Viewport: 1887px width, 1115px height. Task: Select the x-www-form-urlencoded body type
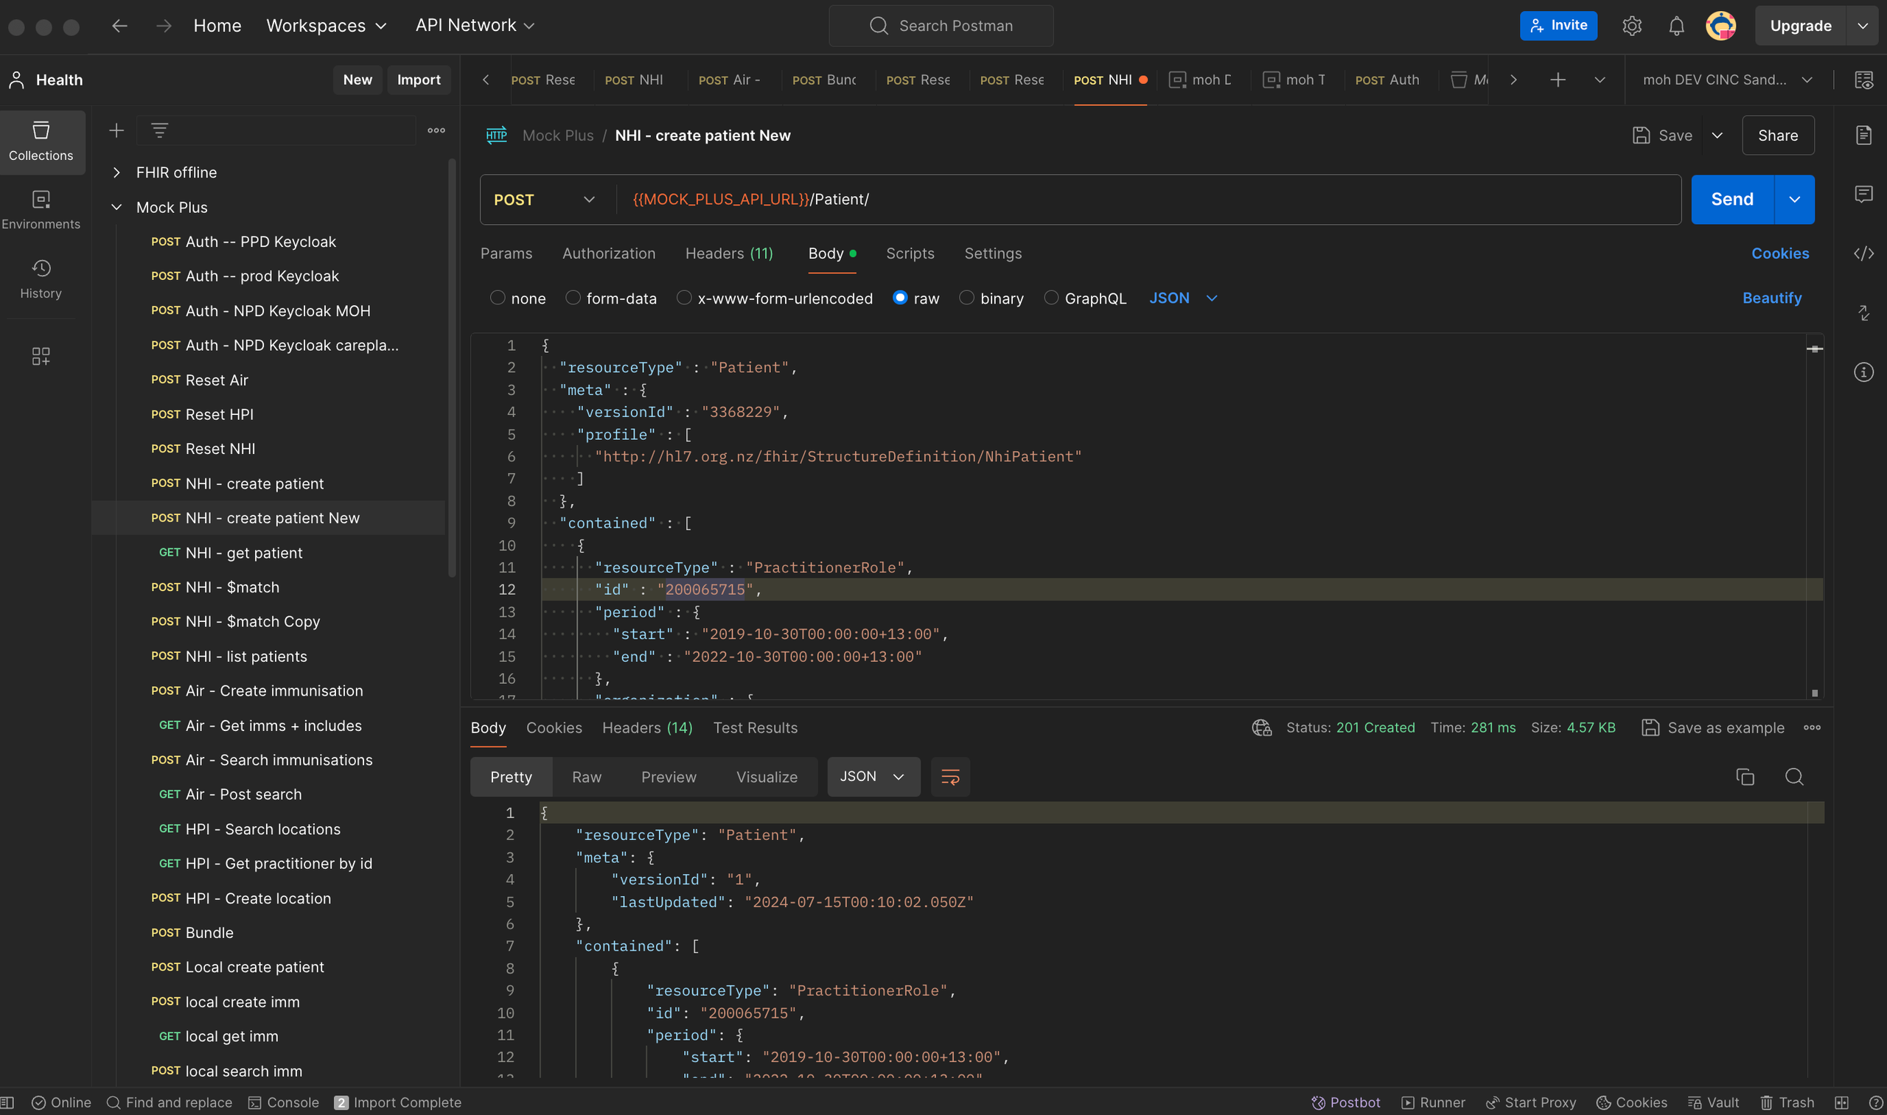point(684,298)
